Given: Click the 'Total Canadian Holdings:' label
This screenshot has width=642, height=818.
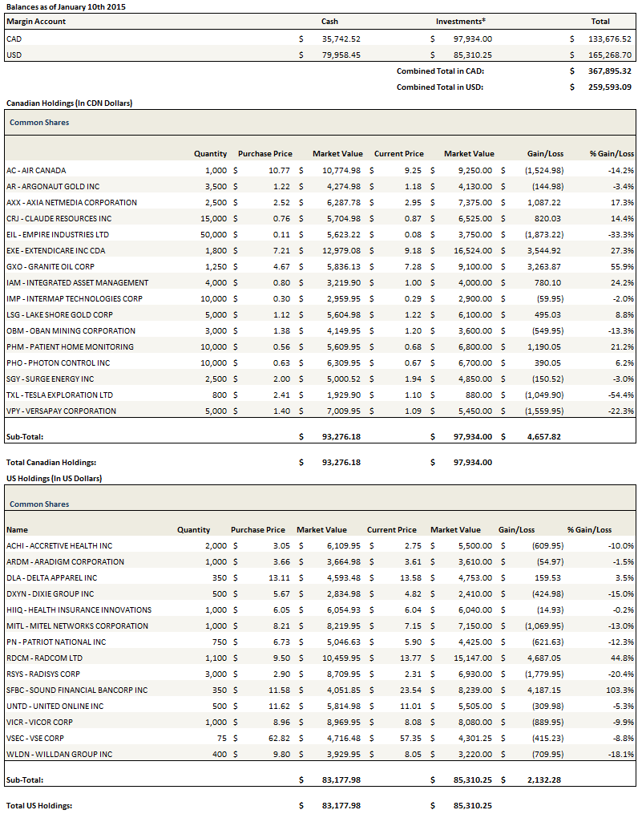Looking at the screenshot, I should point(50,462).
